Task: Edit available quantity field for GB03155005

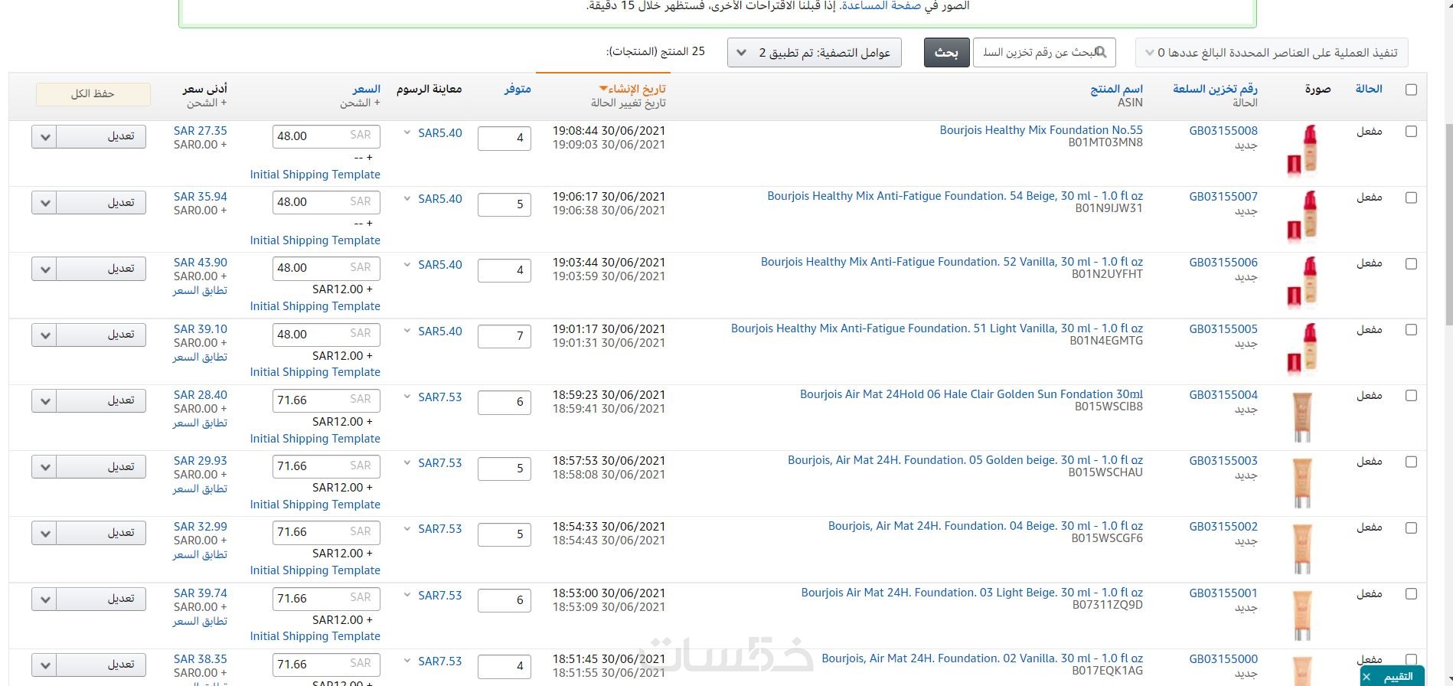Action: tap(504, 337)
